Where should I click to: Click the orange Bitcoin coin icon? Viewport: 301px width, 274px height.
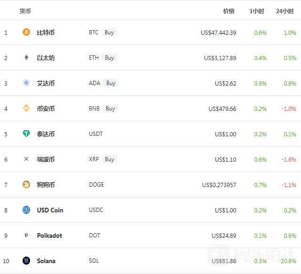coord(26,32)
